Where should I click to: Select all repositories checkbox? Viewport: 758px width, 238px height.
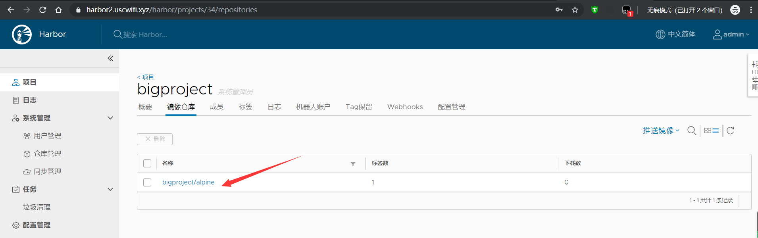(x=147, y=163)
